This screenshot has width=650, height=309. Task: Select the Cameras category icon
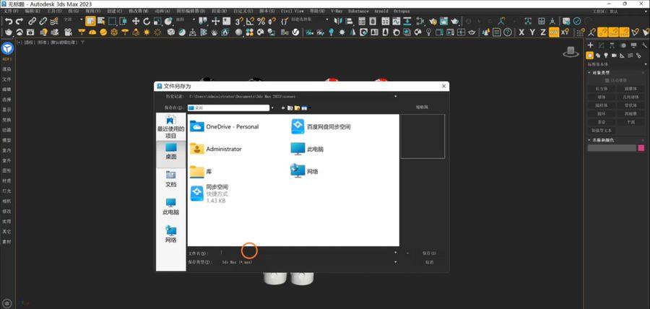(x=613, y=55)
